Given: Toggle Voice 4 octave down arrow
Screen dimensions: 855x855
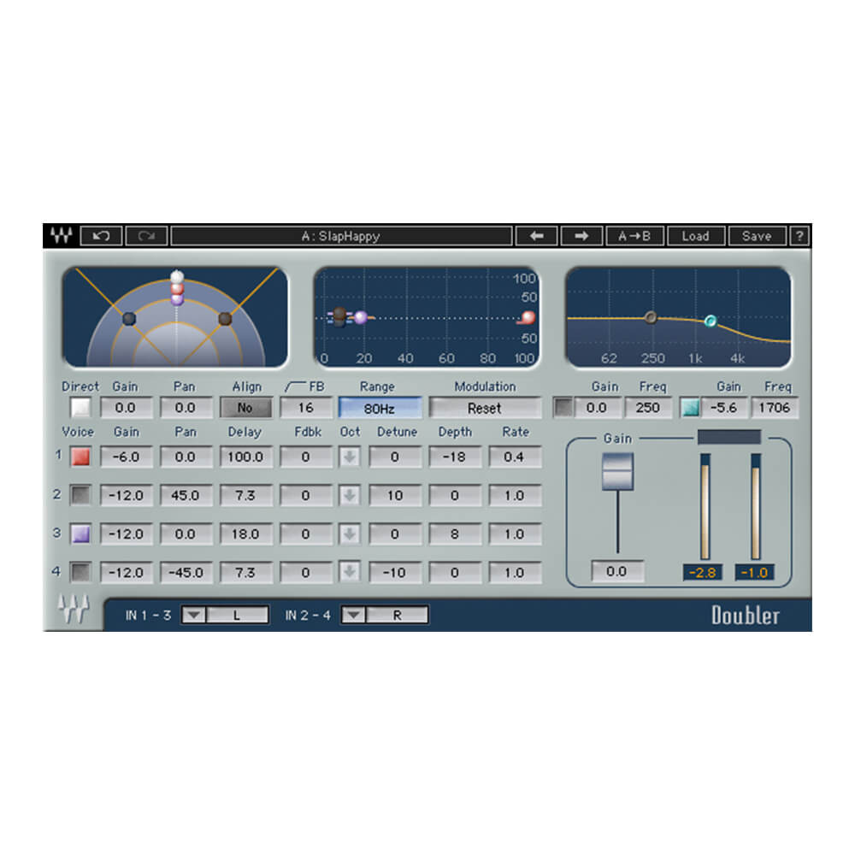Looking at the screenshot, I should [350, 572].
